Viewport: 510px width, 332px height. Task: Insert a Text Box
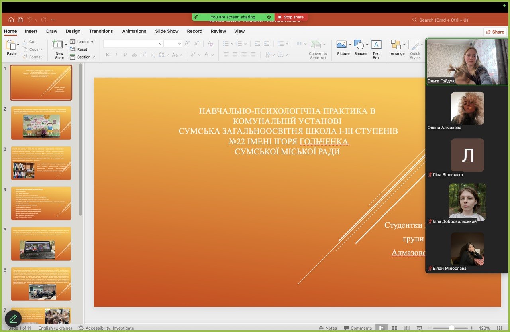click(376, 49)
